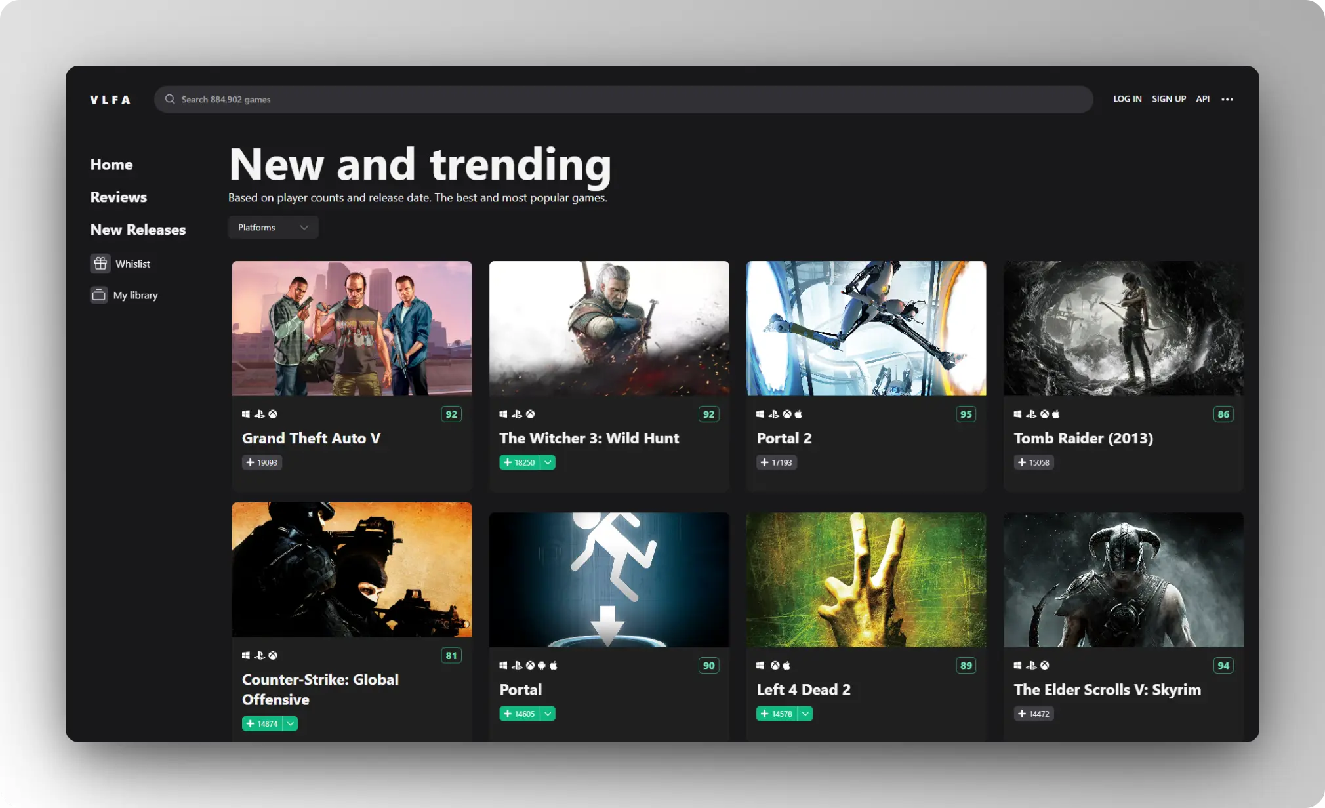Viewport: 1325px width, 808px height.
Task: Click Xbox icon on Grand Theft Auto V card
Action: 273,414
